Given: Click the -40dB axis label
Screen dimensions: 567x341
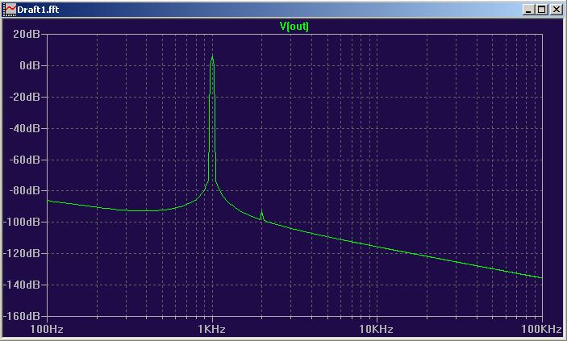Looking at the screenshot, I should pos(24,128).
